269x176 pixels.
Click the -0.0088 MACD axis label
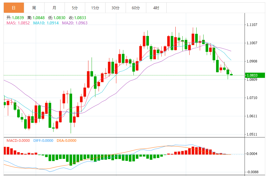[252, 172]
